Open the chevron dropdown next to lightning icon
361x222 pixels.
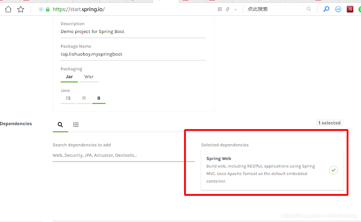point(235,9)
